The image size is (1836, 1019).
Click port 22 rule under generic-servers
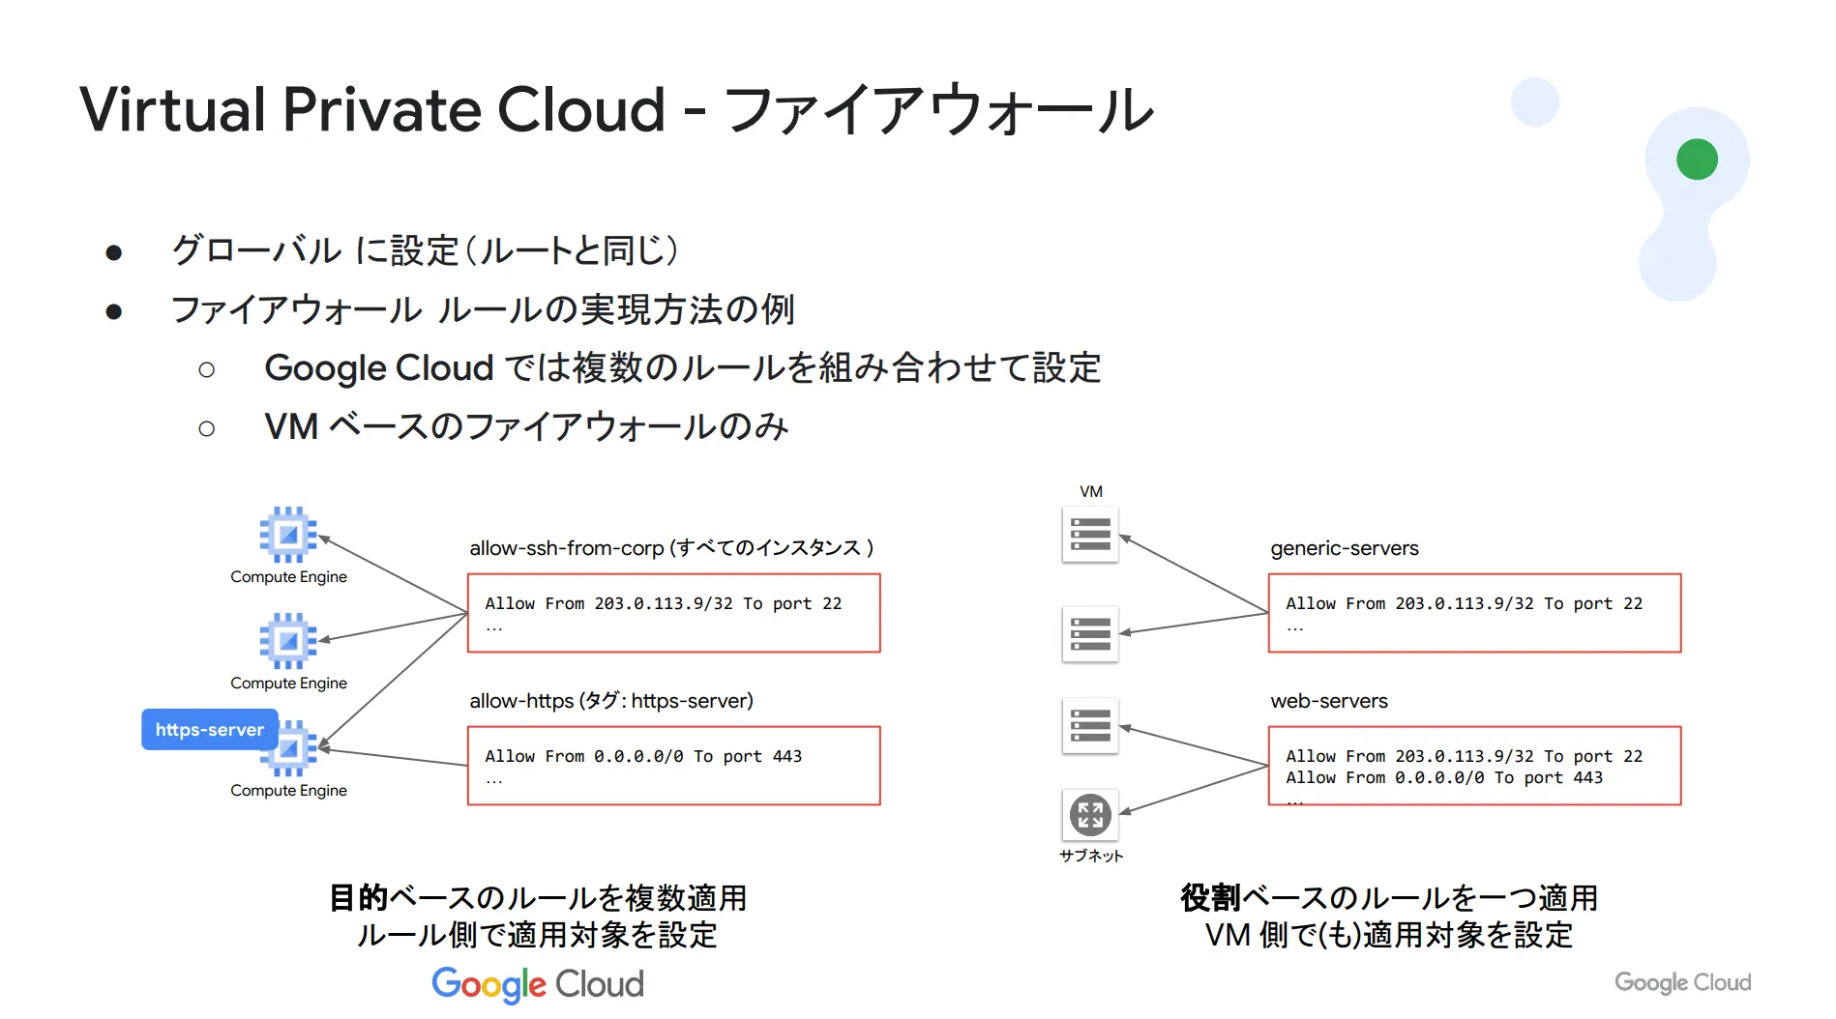(1465, 603)
